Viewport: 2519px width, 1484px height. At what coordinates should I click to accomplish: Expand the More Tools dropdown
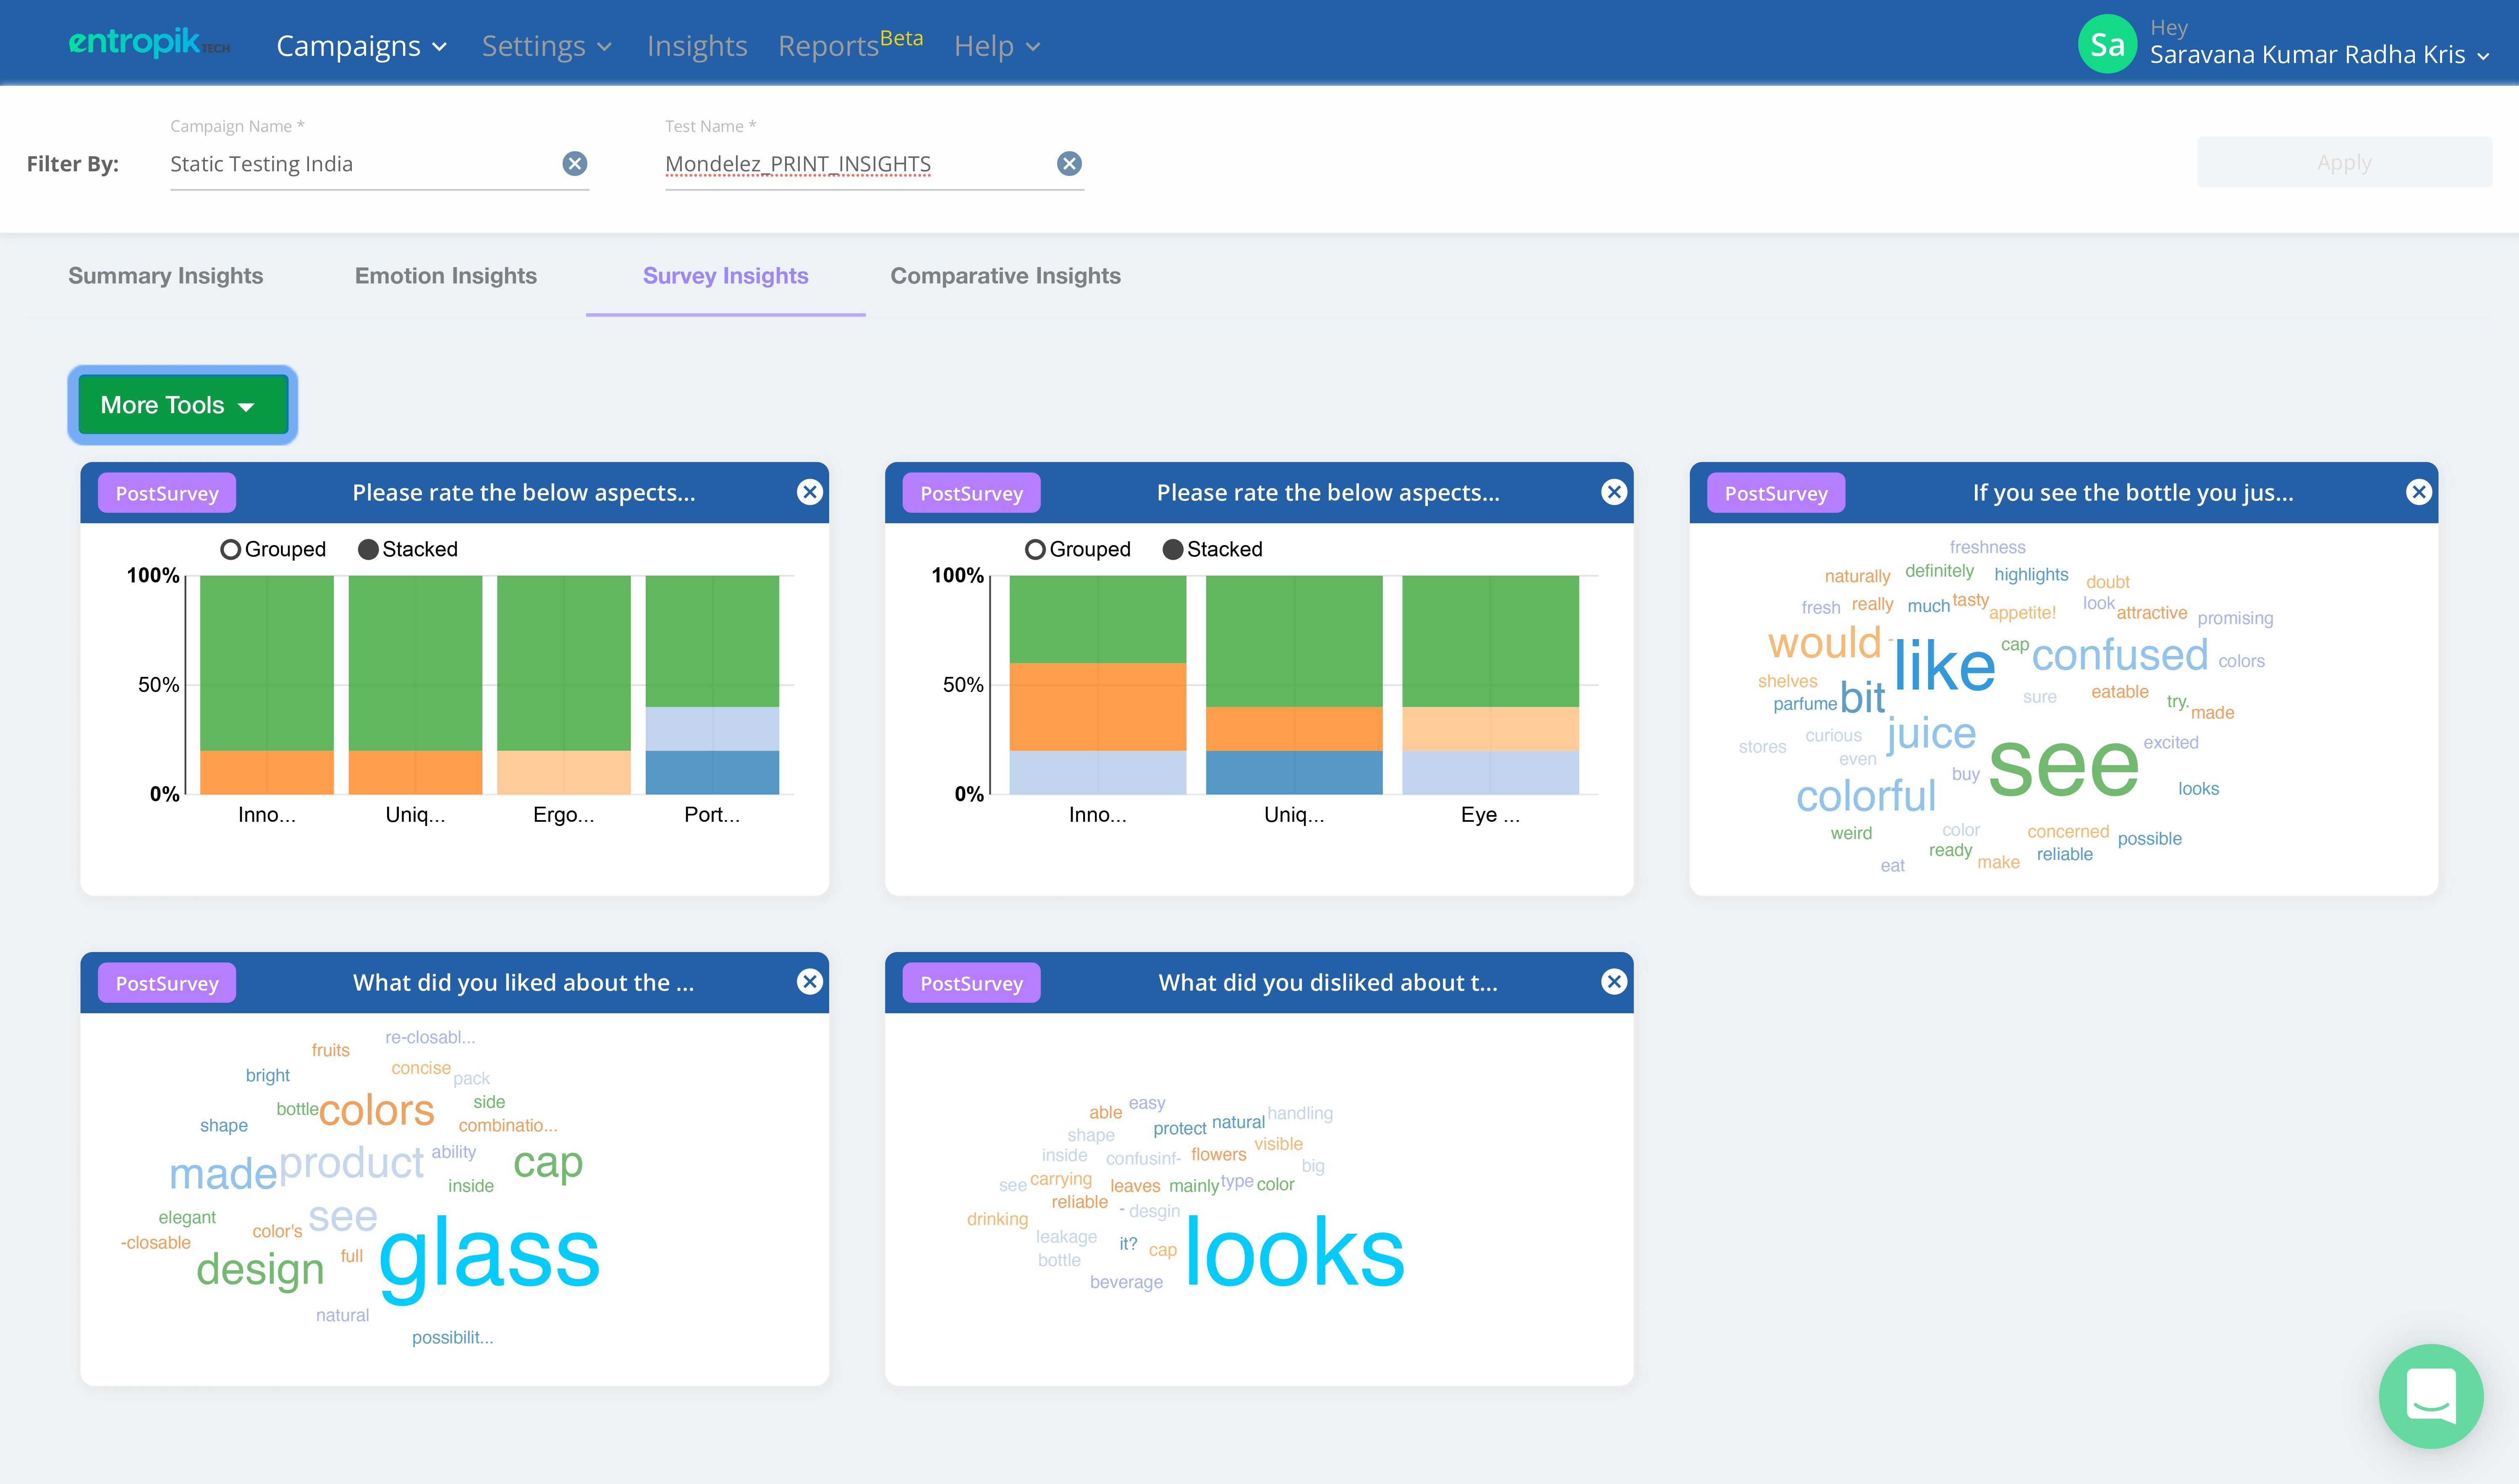(183, 405)
